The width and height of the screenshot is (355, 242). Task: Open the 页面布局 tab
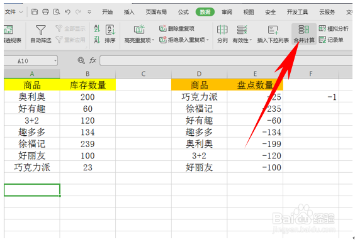tap(156, 12)
